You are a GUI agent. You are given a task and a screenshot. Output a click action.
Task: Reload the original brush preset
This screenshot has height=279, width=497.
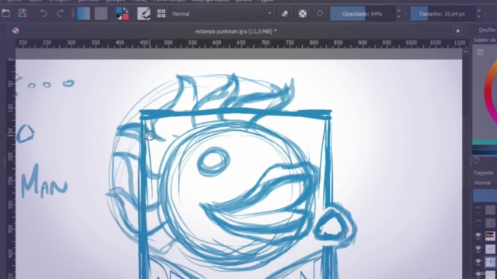pos(320,14)
